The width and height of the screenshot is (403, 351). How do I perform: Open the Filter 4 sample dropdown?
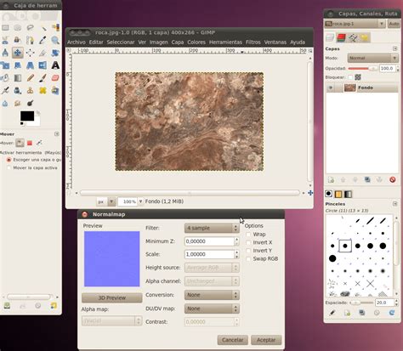tap(212, 228)
